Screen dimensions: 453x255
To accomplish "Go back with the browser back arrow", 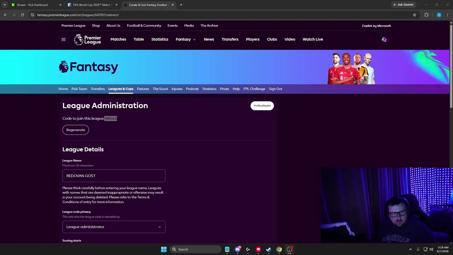I will point(5,15).
